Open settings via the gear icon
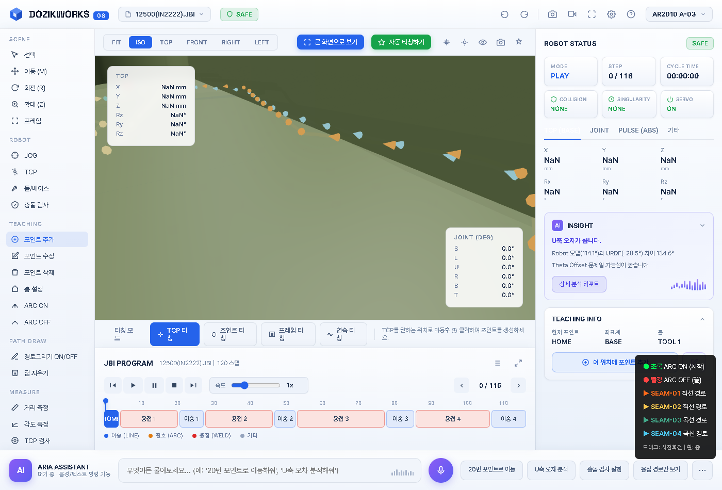 tap(611, 14)
